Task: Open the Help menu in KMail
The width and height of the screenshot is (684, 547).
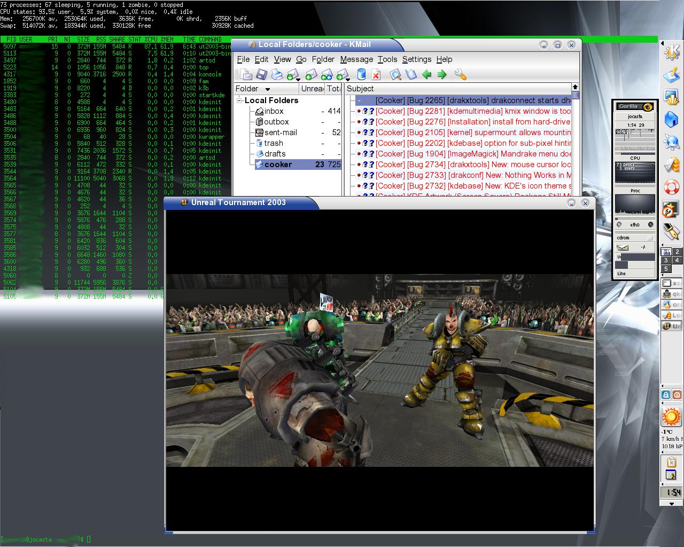Action: [x=444, y=59]
